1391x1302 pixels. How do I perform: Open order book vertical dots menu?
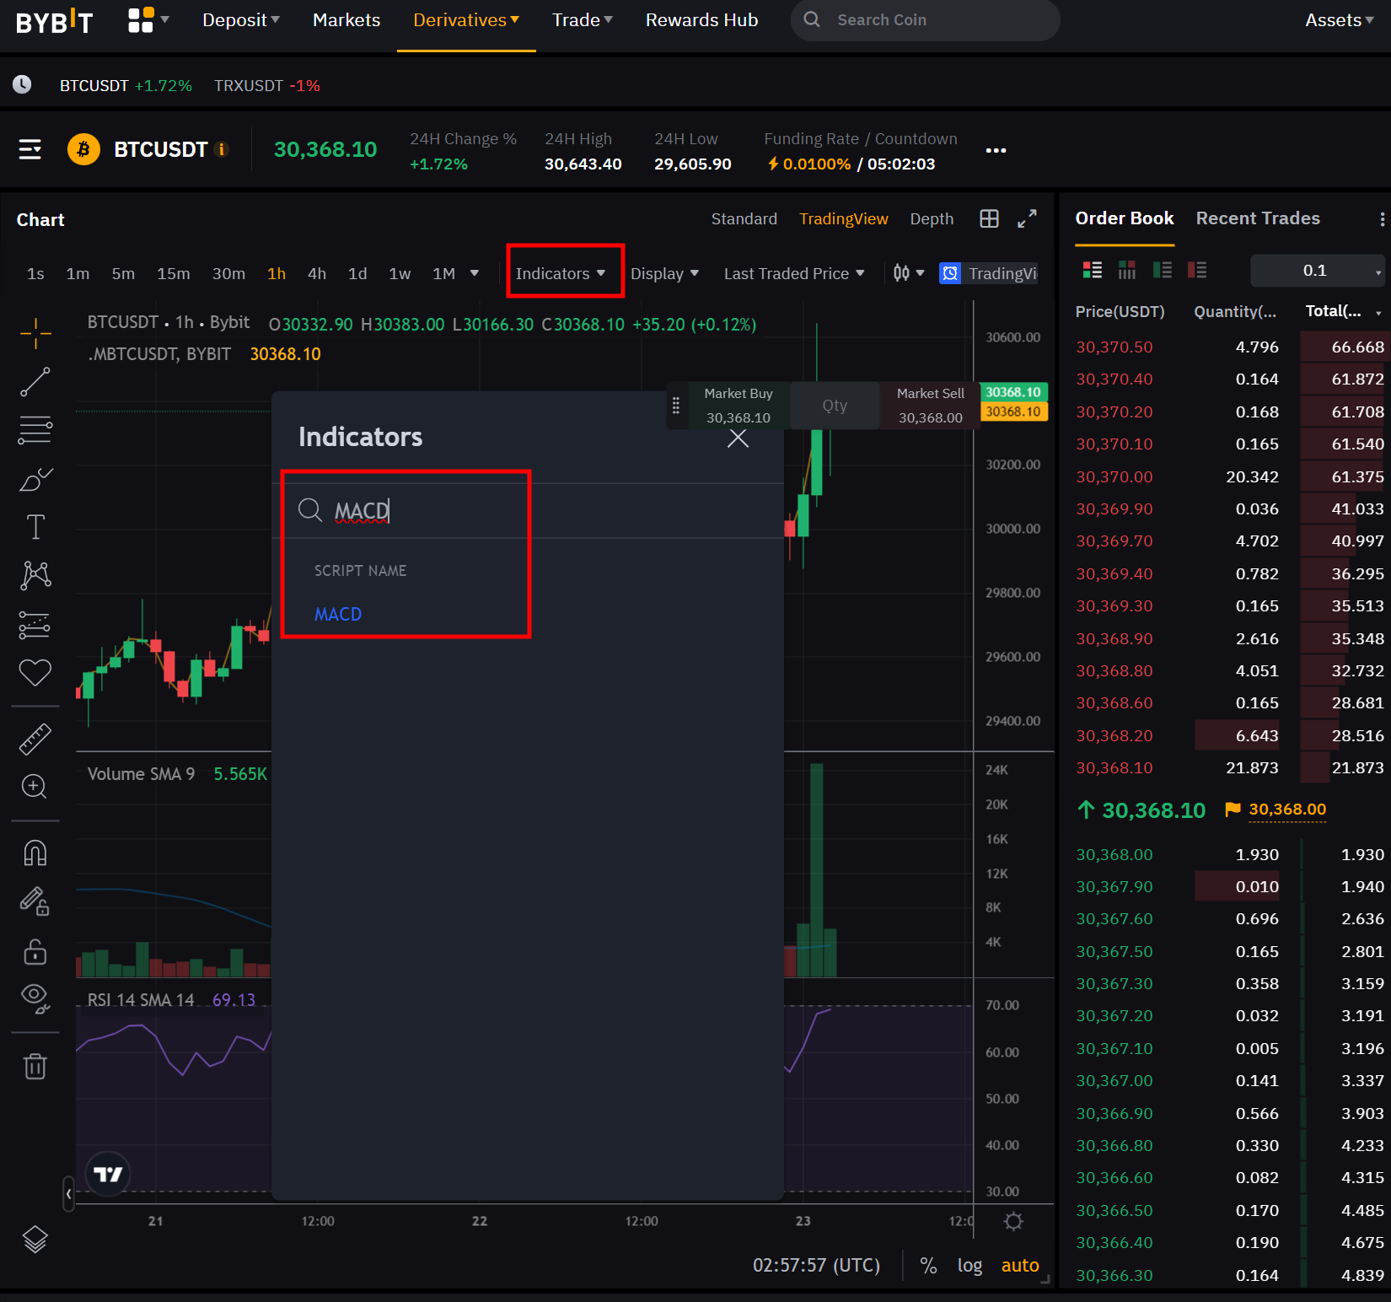(1382, 219)
